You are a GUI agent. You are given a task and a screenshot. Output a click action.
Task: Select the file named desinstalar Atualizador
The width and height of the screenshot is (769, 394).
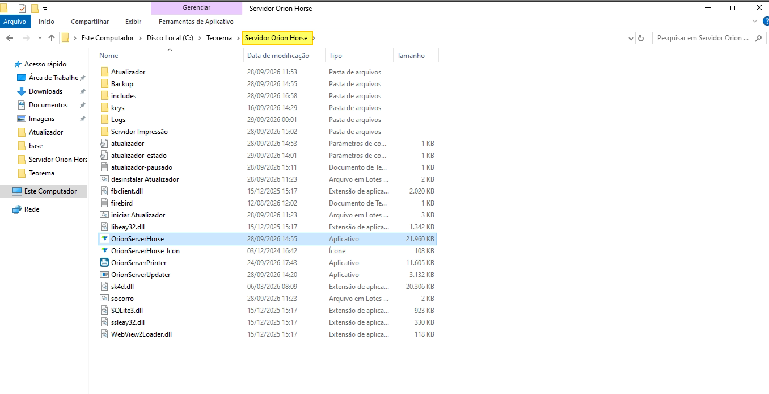145,179
